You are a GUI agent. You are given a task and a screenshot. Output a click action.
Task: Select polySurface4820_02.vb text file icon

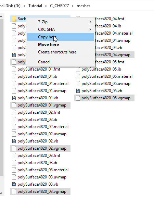coord(14,141)
